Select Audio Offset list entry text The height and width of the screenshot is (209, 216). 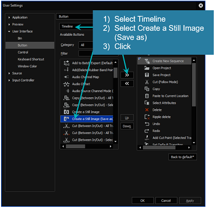coord(81,84)
